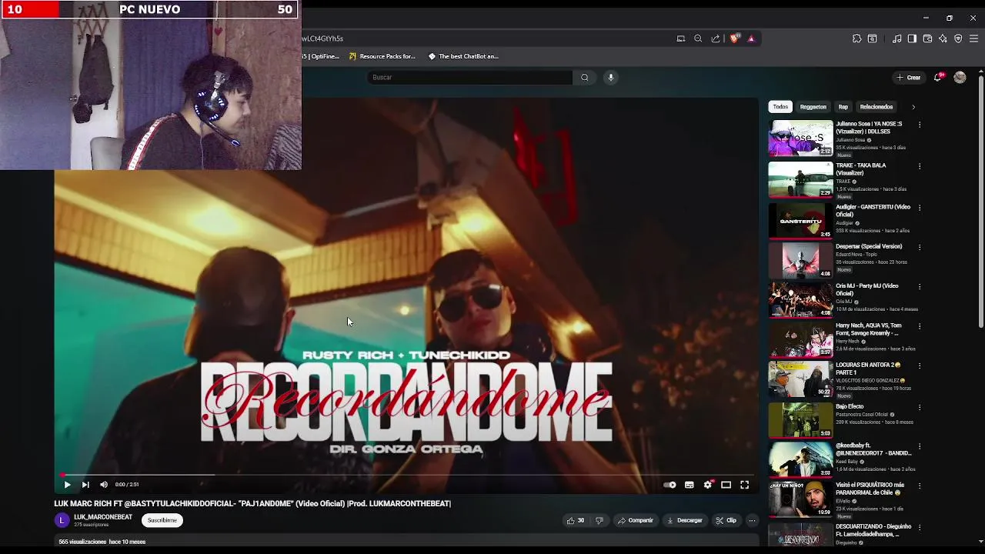985x554 pixels.
Task: Click the music note media control icon
Action: point(897,38)
